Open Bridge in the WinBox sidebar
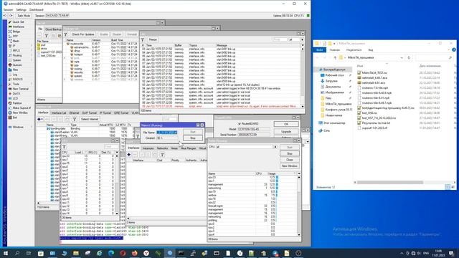459x258 pixels. click(16, 32)
